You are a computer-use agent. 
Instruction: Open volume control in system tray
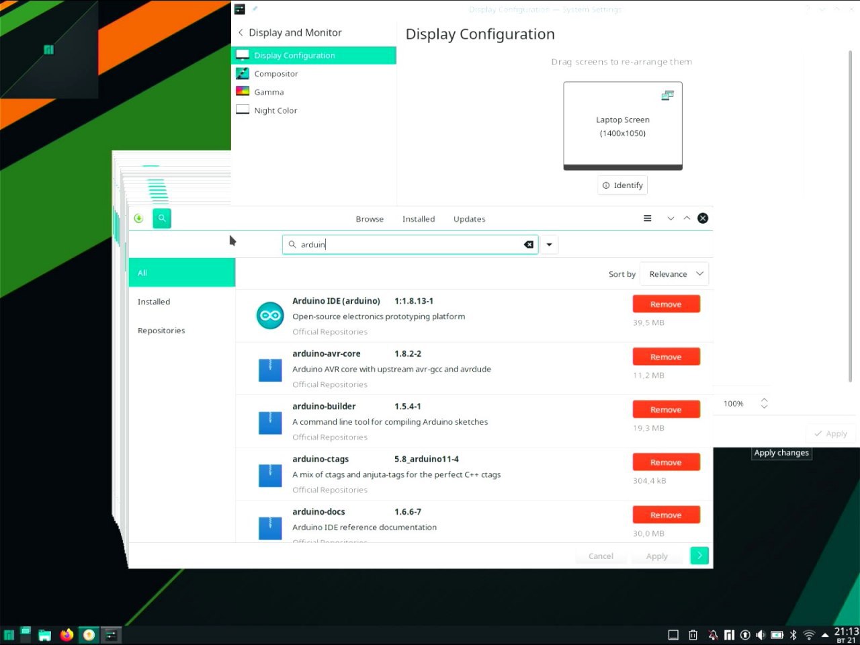761,635
